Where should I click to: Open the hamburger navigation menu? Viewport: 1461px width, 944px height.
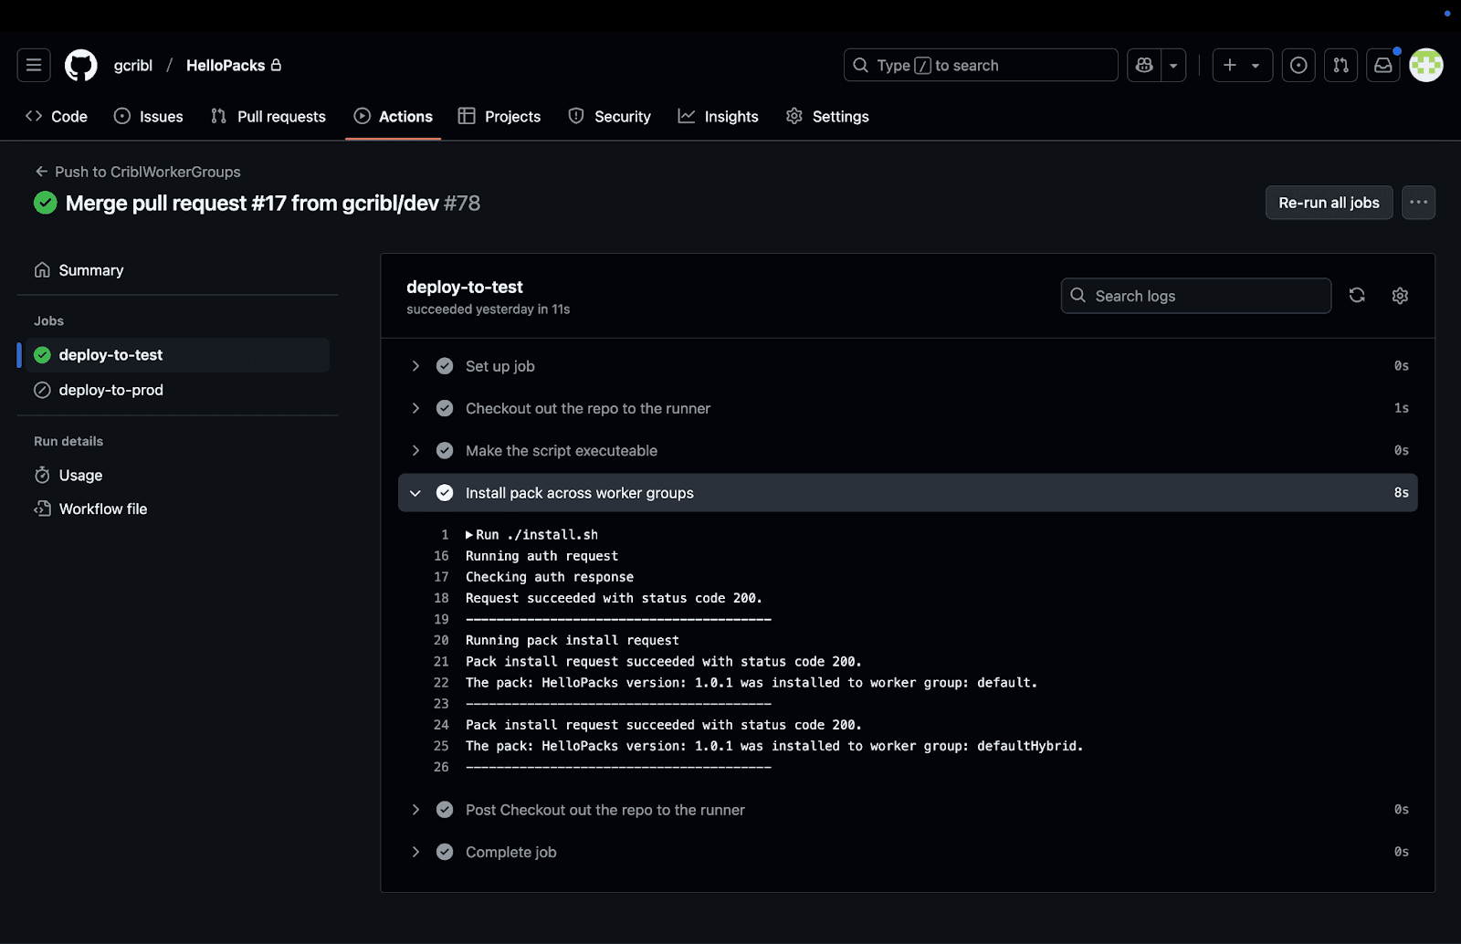coord(34,66)
